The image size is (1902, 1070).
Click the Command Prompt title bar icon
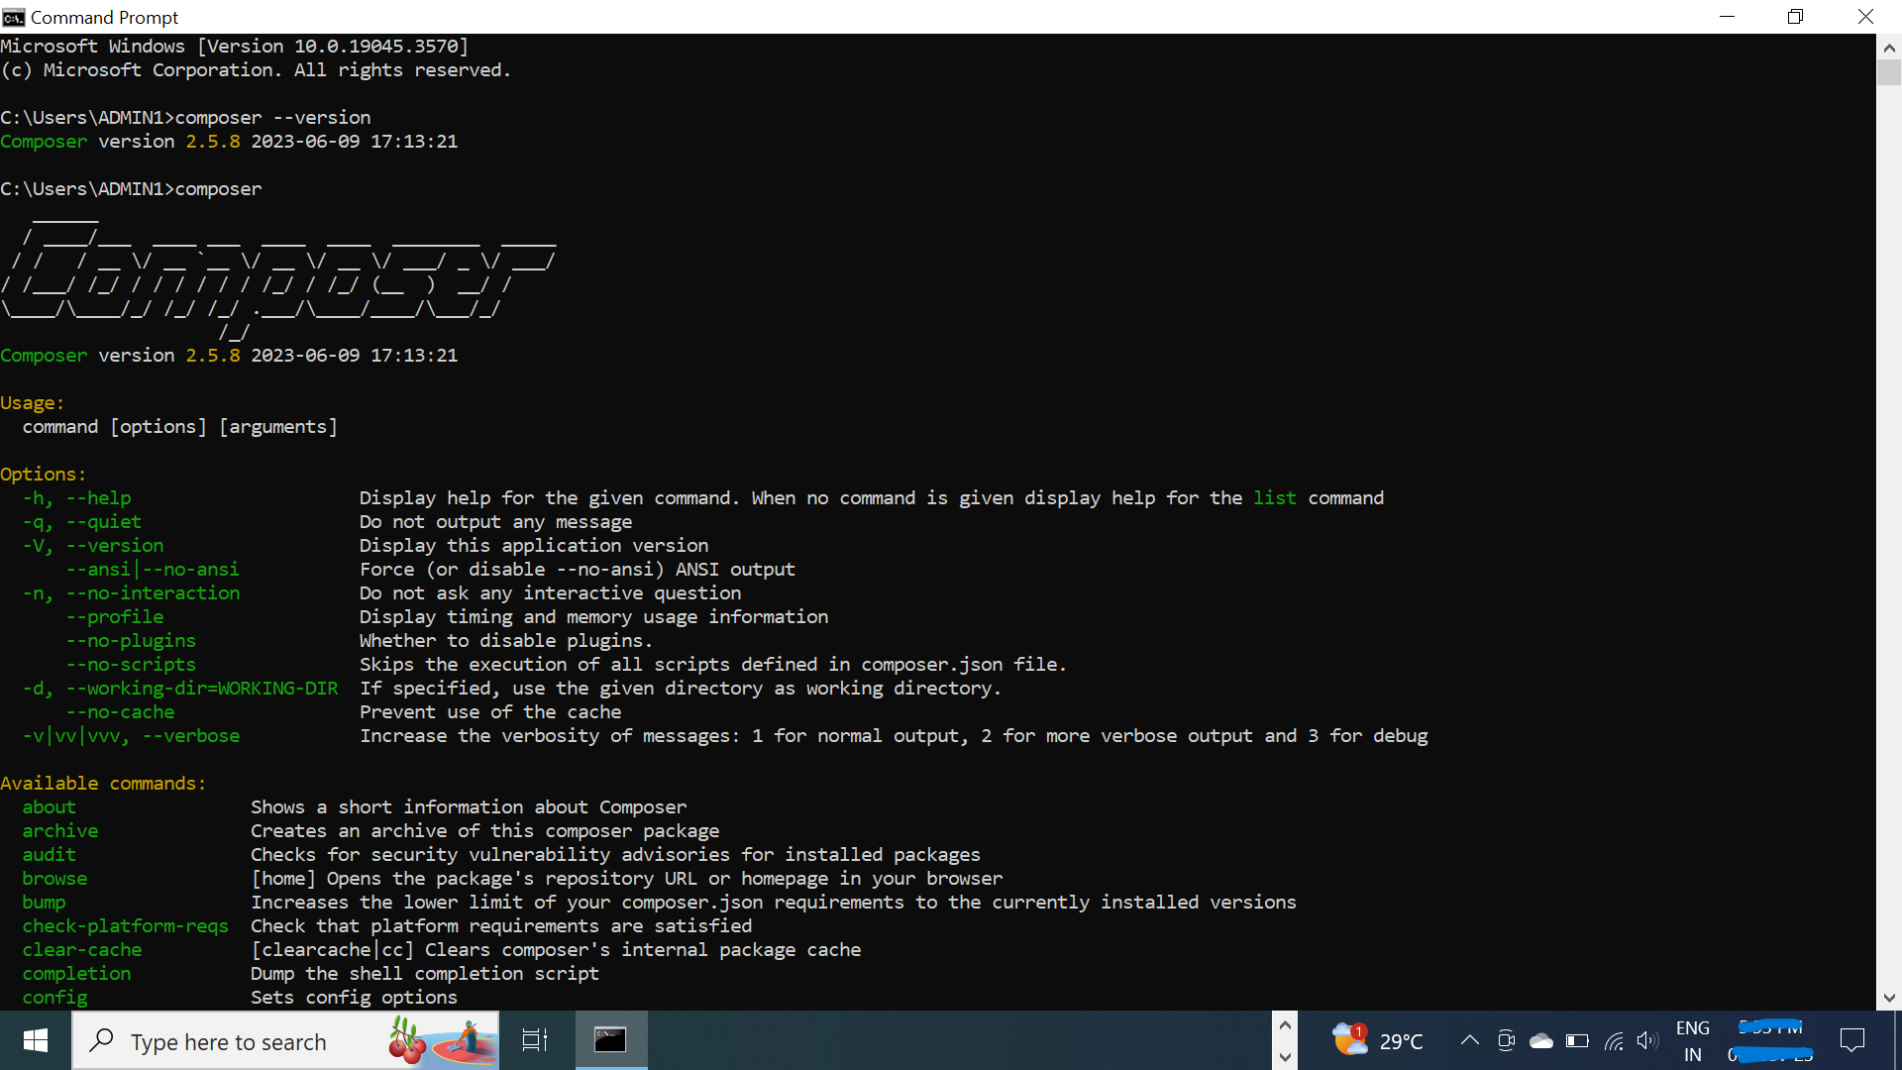pyautogui.click(x=14, y=17)
